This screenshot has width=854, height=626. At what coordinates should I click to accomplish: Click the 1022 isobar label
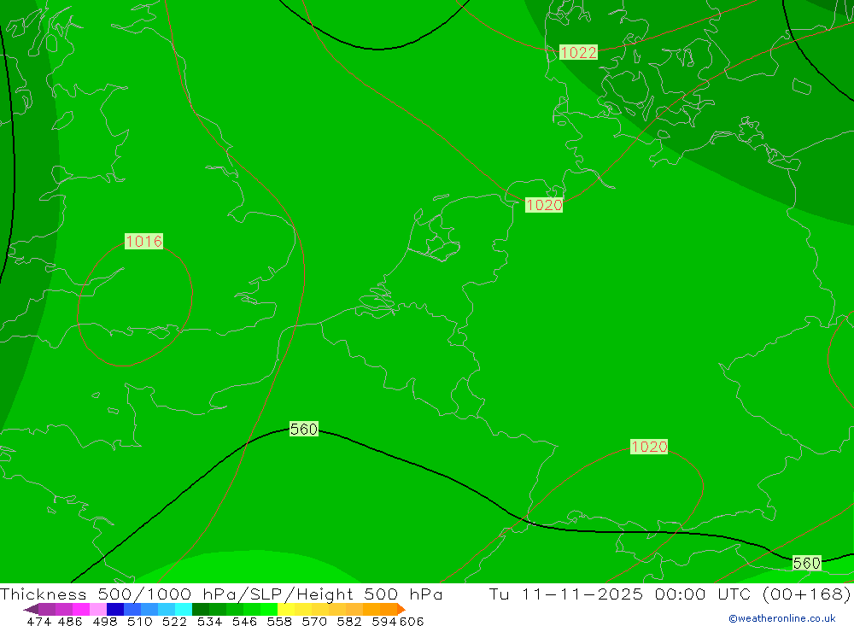click(x=578, y=52)
